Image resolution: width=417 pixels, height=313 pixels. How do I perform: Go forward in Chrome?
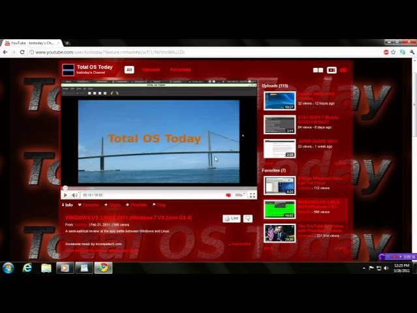click(14, 52)
